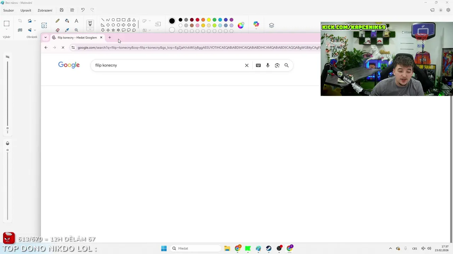This screenshot has width=453, height=254.
Task: Select the Oval shape in Paint
Action: [113, 20]
